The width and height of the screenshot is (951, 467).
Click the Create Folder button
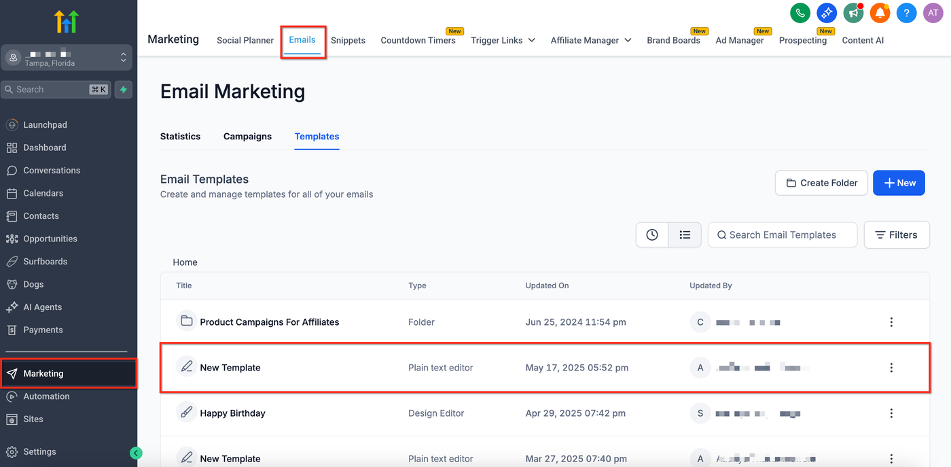(x=821, y=183)
